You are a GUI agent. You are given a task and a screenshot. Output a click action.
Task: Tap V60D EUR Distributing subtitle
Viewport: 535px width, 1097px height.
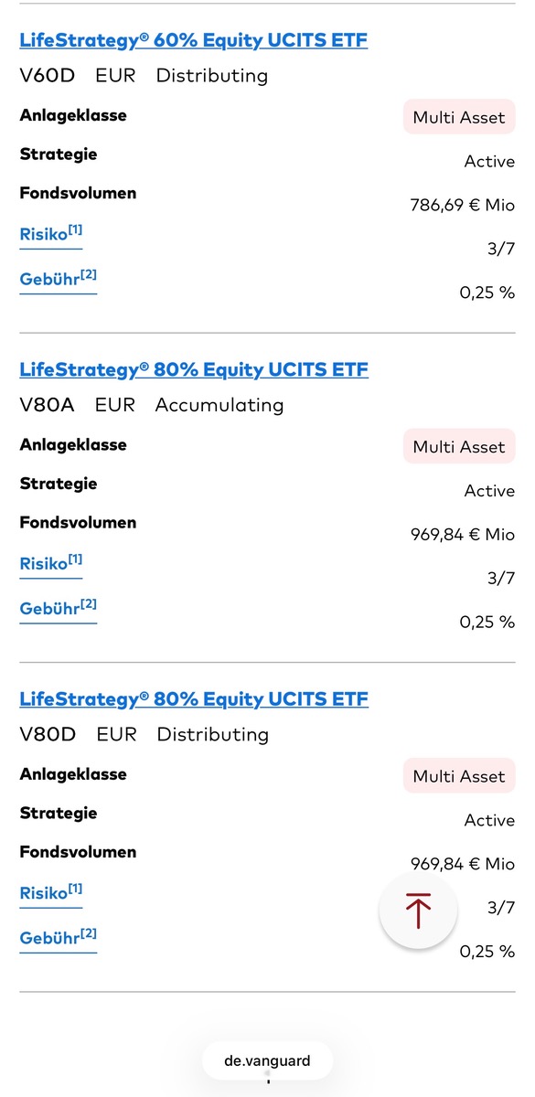coord(144,76)
